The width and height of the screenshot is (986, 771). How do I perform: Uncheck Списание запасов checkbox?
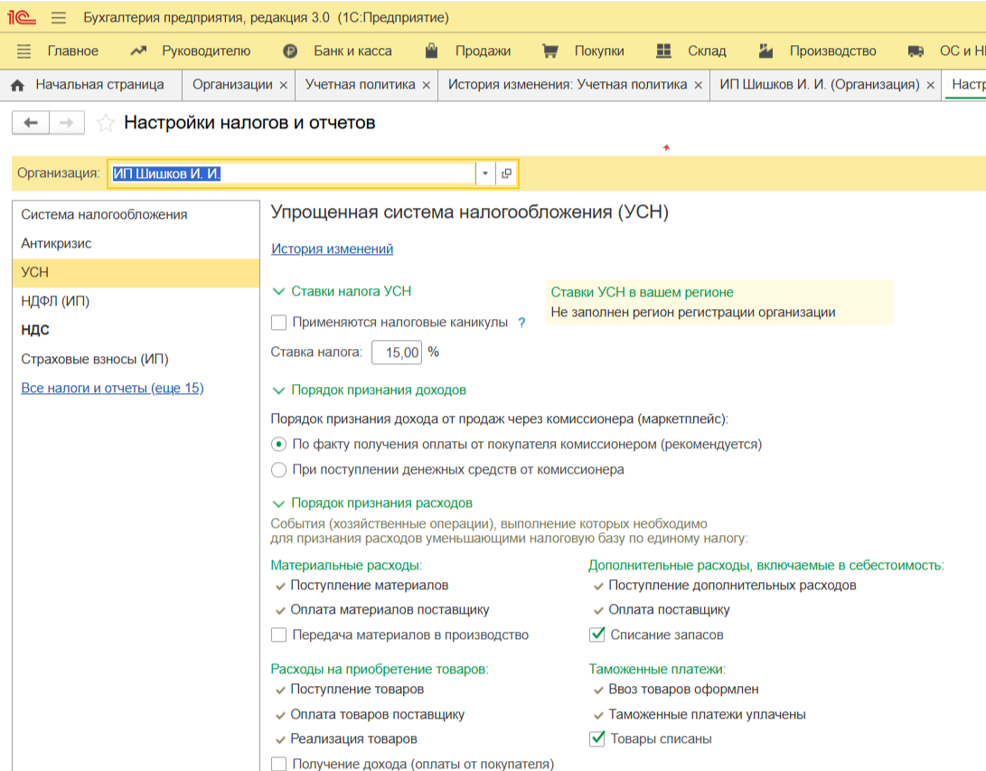596,635
